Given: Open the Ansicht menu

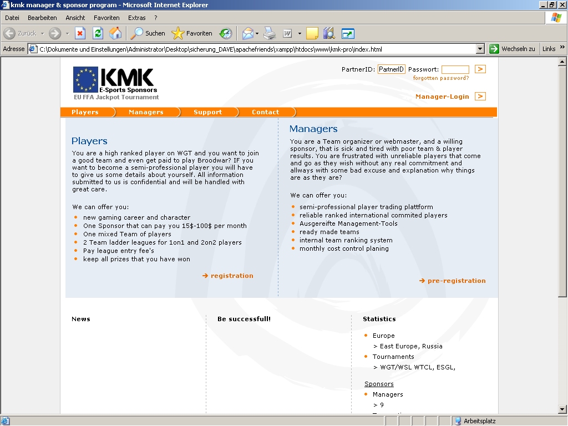Looking at the screenshot, I should 75,18.
